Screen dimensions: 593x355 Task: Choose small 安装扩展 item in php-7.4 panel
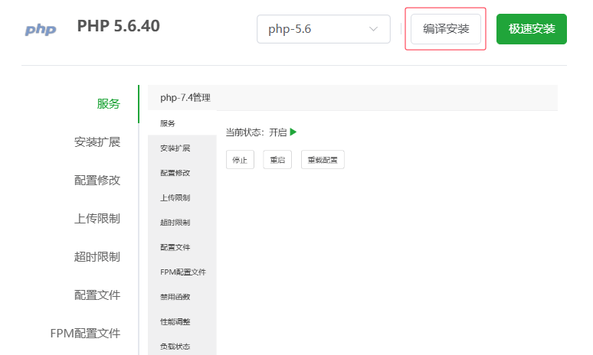click(175, 148)
